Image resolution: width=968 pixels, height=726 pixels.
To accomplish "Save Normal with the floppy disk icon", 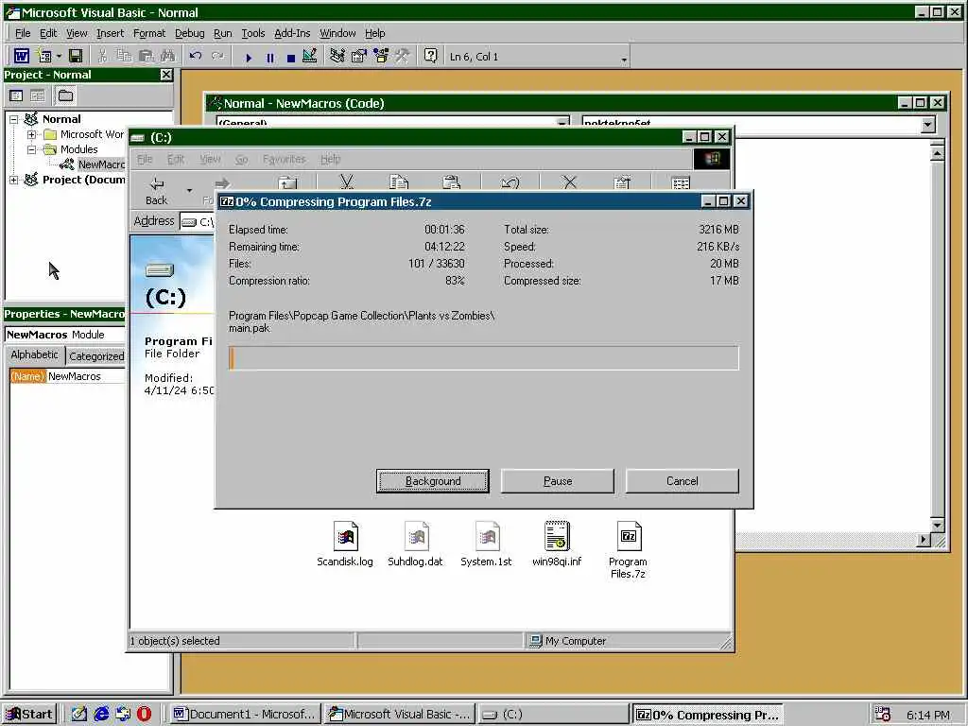I will [76, 56].
